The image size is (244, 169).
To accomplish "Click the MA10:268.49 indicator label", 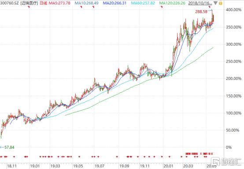I will pos(86,3).
